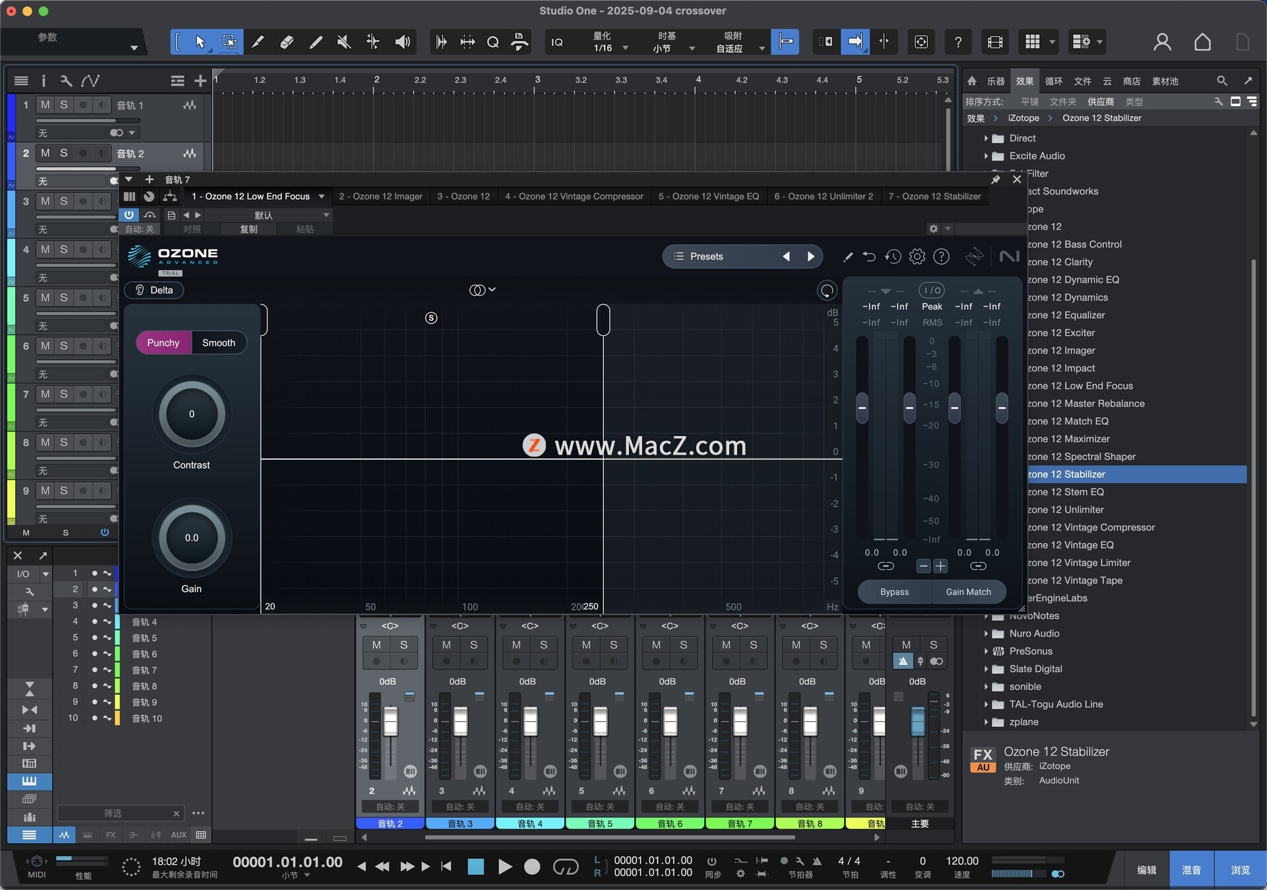Viewport: 1267px width, 890px height.
Task: Open Ozone Presets browser
Action: [706, 257]
